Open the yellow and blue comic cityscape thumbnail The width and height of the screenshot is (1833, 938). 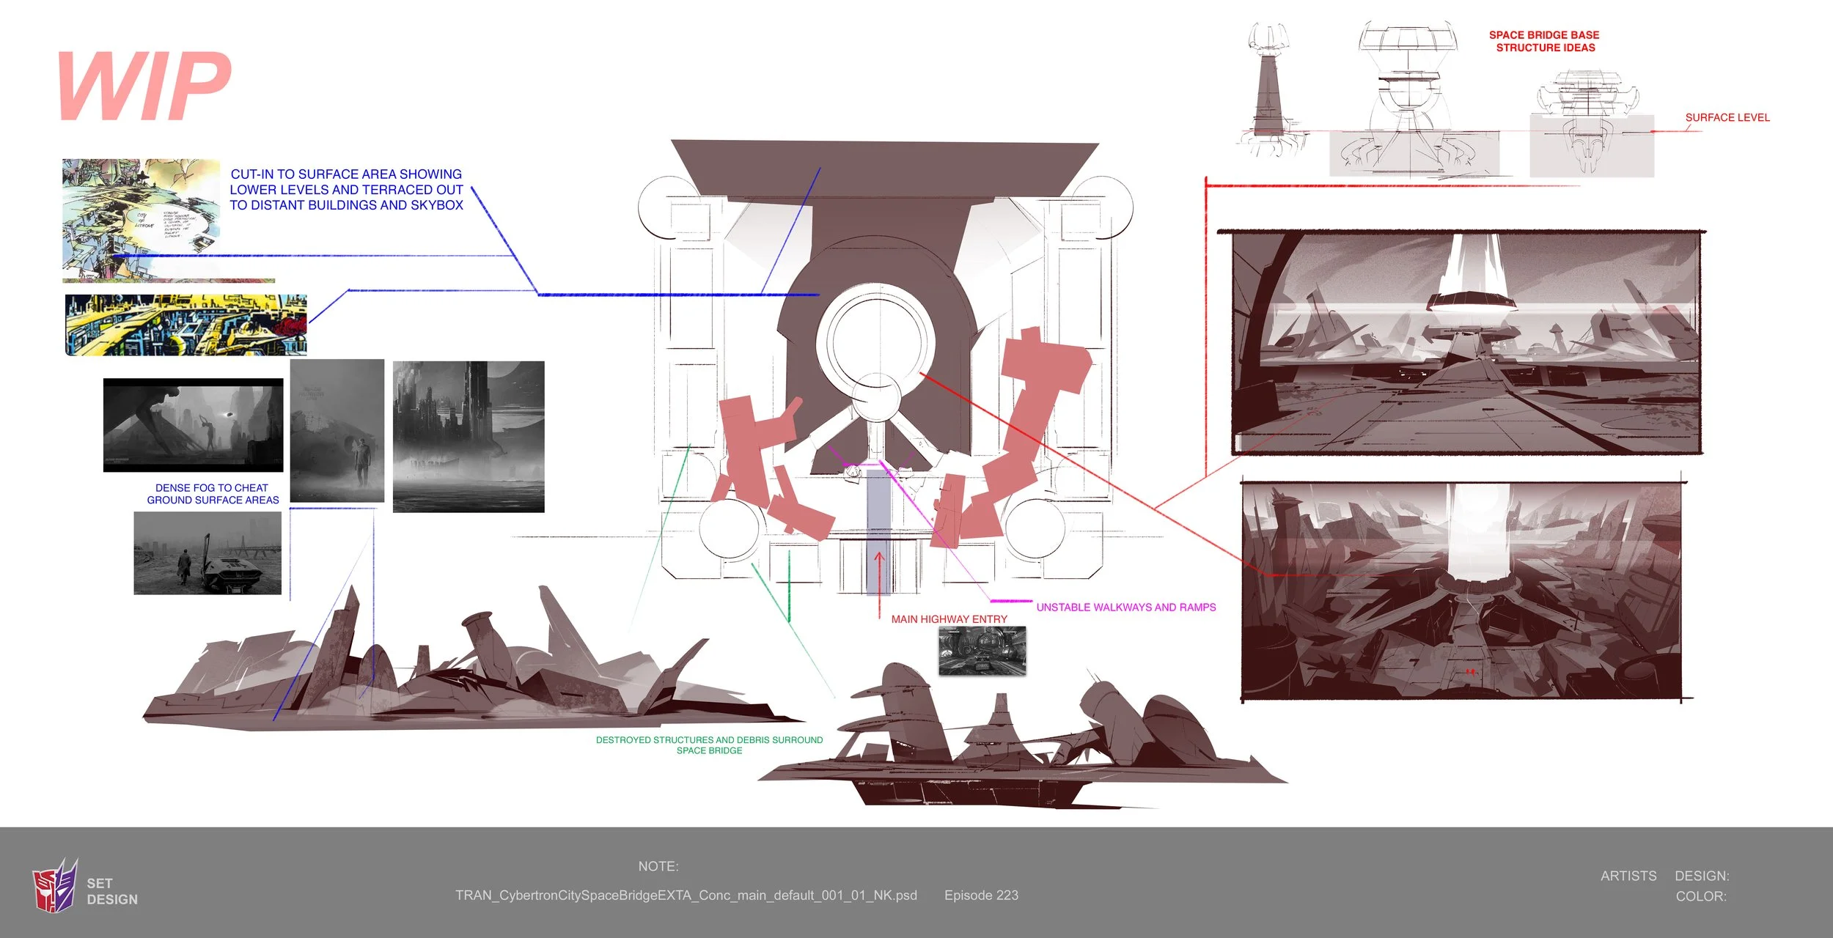point(186,325)
